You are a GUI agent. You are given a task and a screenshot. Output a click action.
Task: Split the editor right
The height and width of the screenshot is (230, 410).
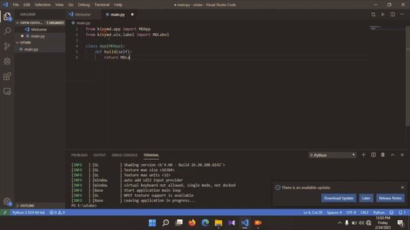point(393,15)
